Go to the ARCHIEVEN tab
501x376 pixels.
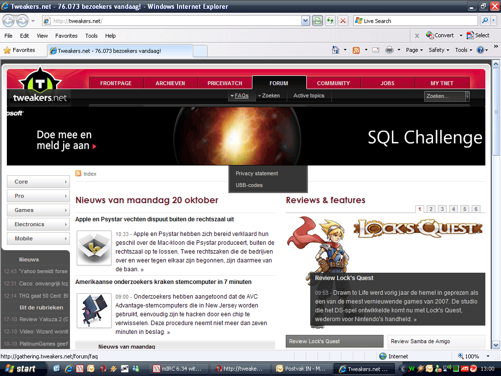click(170, 83)
